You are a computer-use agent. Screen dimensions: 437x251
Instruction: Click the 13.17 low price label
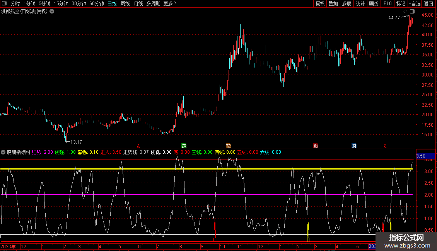click(76, 142)
